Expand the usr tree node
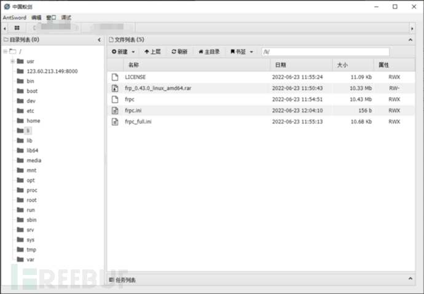The width and height of the screenshot is (424, 294). (12, 61)
